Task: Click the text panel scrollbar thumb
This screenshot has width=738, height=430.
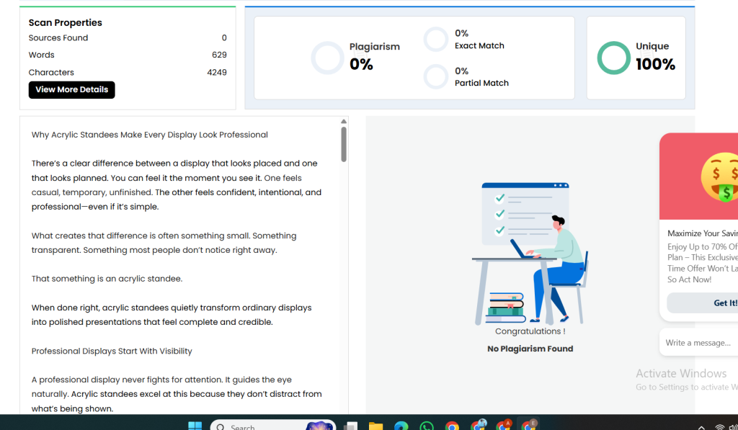Action: pyautogui.click(x=344, y=144)
